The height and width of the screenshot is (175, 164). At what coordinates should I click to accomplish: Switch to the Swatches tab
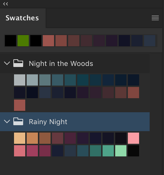(x=22, y=18)
